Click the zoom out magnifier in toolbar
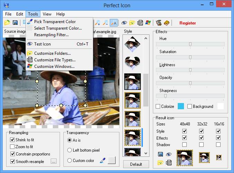234x173 pixels. pyautogui.click(x=106, y=23)
